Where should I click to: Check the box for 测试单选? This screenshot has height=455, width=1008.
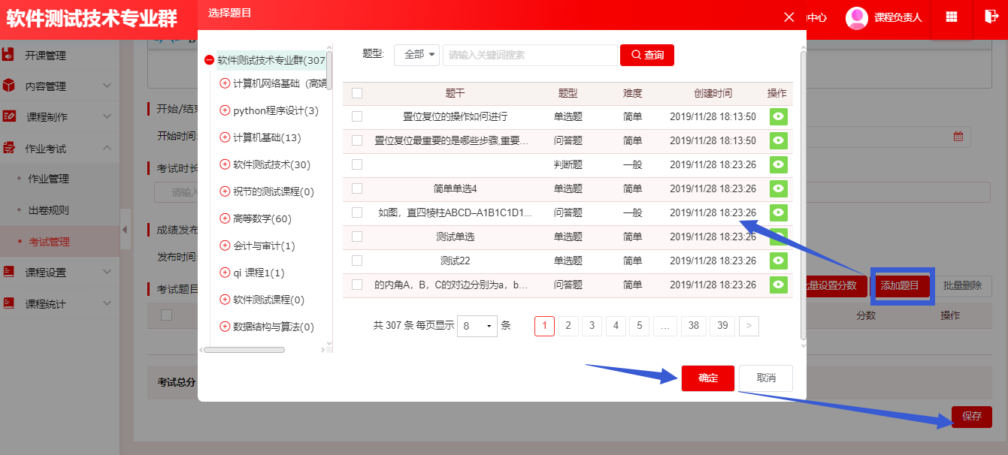click(x=357, y=237)
